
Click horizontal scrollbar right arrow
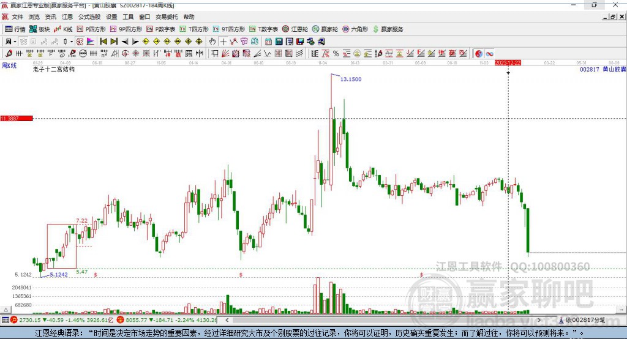(x=539, y=320)
